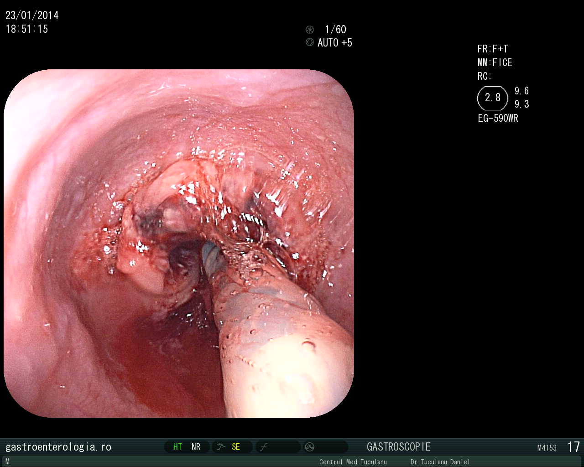Click the endoscopic image view
Image resolution: width=584 pixels, height=467 pixels.
(x=179, y=244)
